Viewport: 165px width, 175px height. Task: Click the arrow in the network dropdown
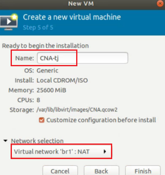click(x=105, y=151)
